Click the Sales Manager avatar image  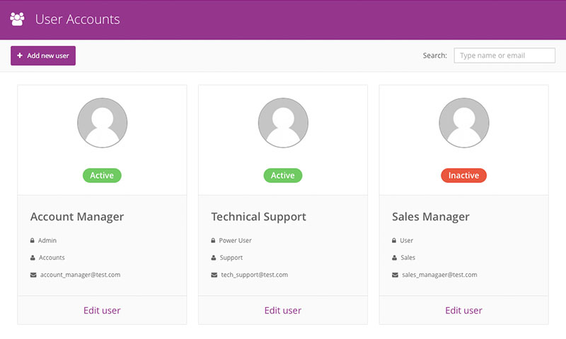pos(464,123)
